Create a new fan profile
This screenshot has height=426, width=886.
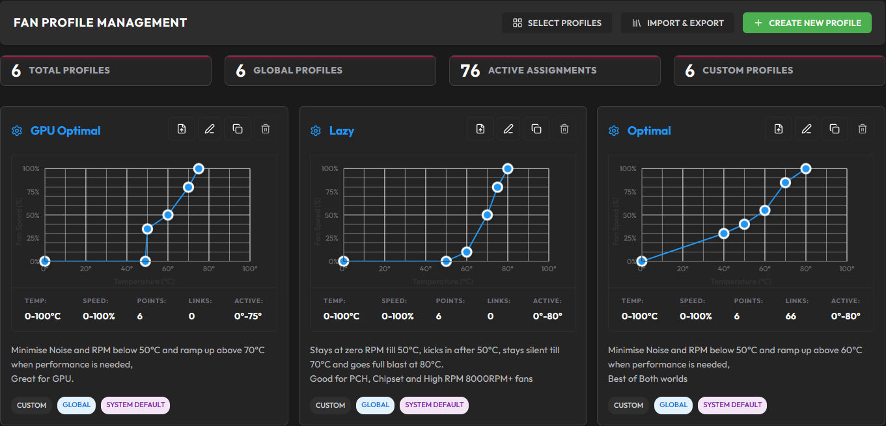(807, 23)
